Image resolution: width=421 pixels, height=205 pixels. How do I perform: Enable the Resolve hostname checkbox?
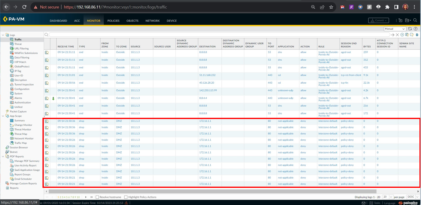(x=97, y=197)
